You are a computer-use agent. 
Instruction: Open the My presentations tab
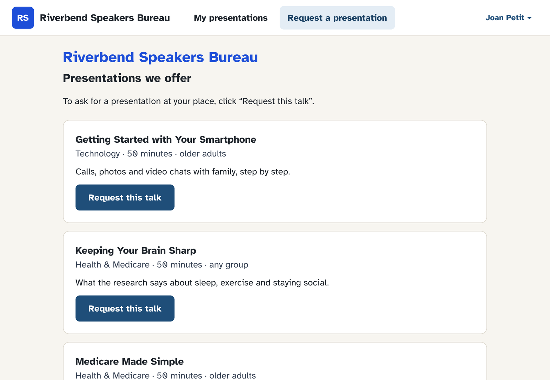(231, 18)
